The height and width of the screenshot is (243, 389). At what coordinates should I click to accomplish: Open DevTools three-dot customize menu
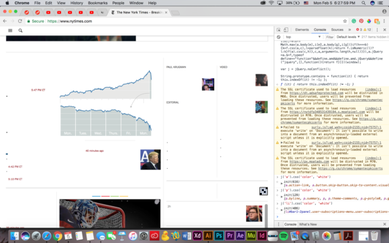(x=377, y=29)
